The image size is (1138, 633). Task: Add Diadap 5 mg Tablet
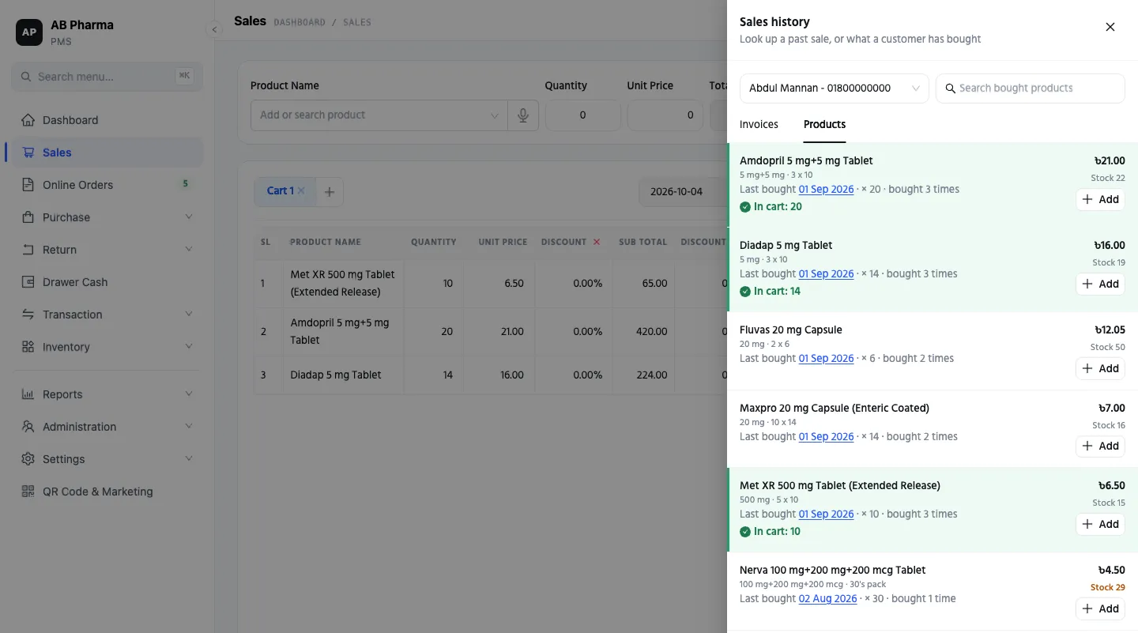tap(1100, 284)
